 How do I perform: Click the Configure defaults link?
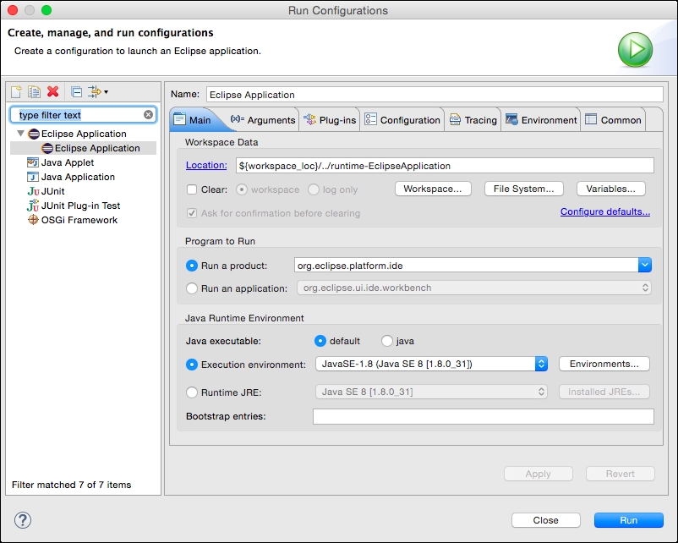point(604,211)
